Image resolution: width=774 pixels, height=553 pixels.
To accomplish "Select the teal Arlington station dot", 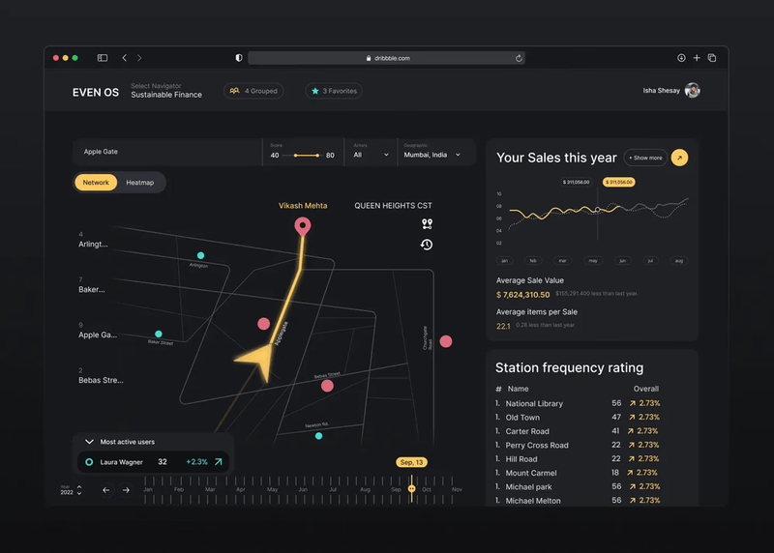I will click(x=200, y=255).
